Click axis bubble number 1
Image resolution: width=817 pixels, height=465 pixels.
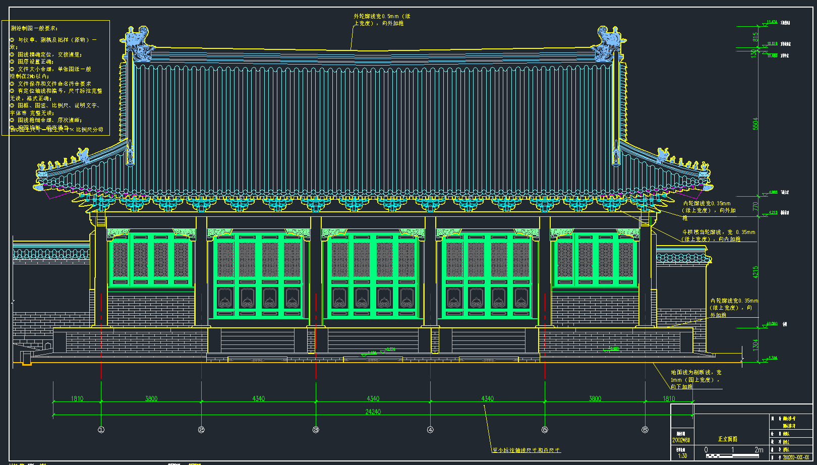[x=101, y=430]
